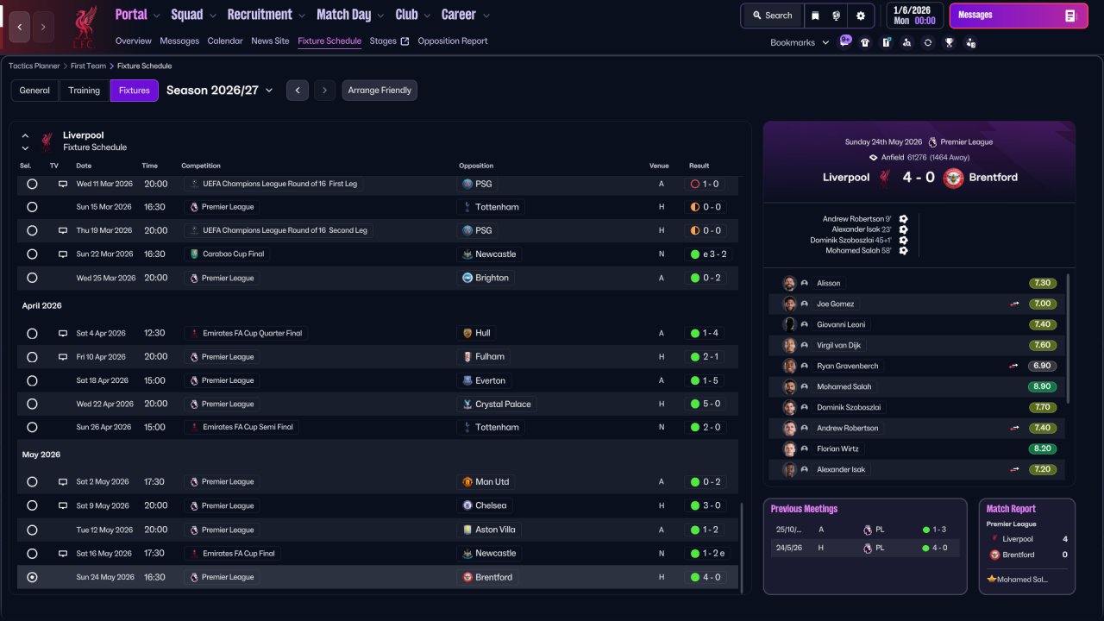The width and height of the screenshot is (1104, 621).
Task: Click the Liverpool club crest in top bar
Action: click(85, 27)
